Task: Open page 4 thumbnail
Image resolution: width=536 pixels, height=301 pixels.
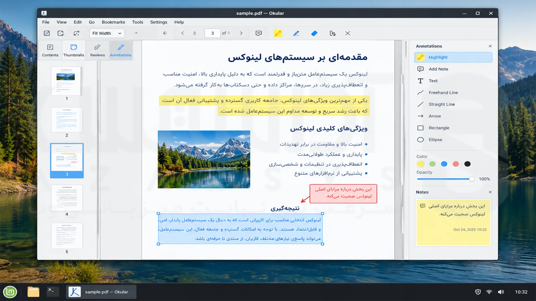Action: (x=67, y=198)
